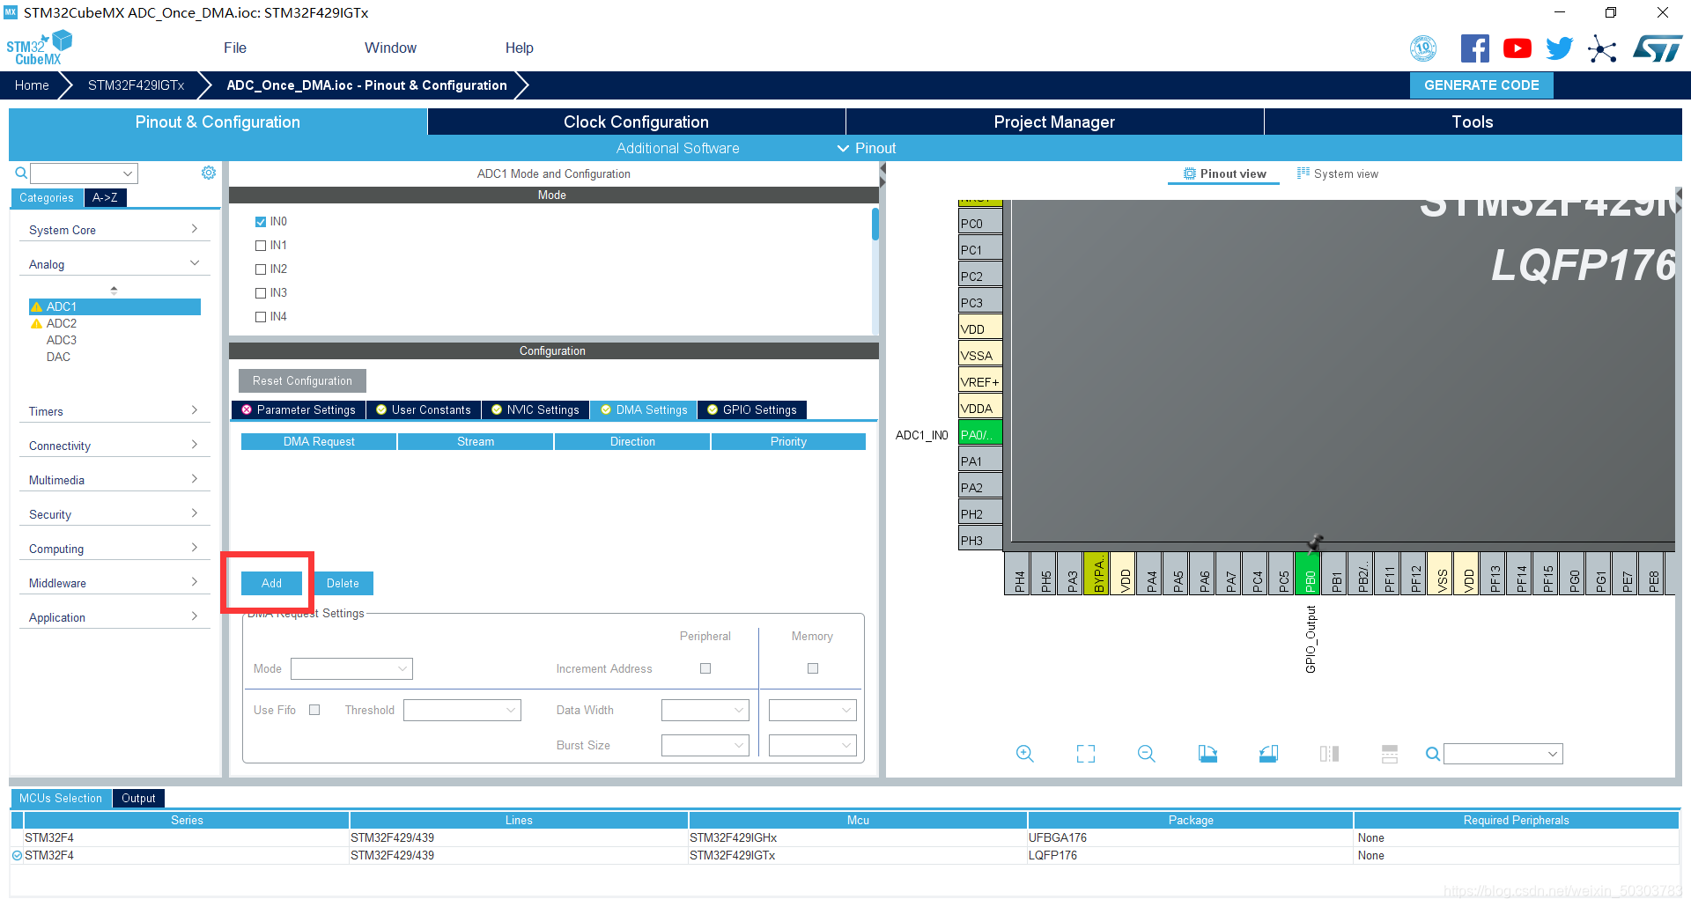Select the green PB0 pin
Screen dimensions: 1691x907
[x=1309, y=574]
